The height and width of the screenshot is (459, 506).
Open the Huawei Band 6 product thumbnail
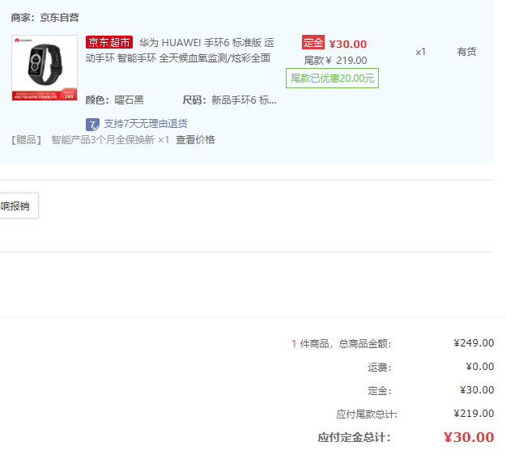45,68
